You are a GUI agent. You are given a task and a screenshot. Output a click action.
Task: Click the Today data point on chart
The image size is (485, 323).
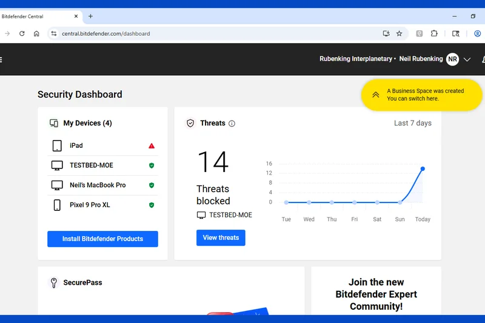tap(423, 168)
